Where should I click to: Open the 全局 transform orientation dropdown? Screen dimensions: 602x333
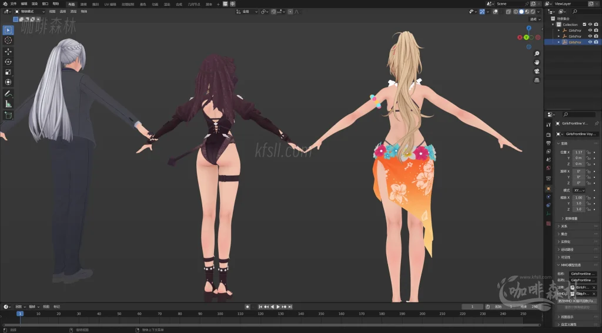coord(247,12)
